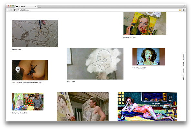The image size is (192, 130).
Task: Click the browser forward arrow
Action: [x=11, y=10]
